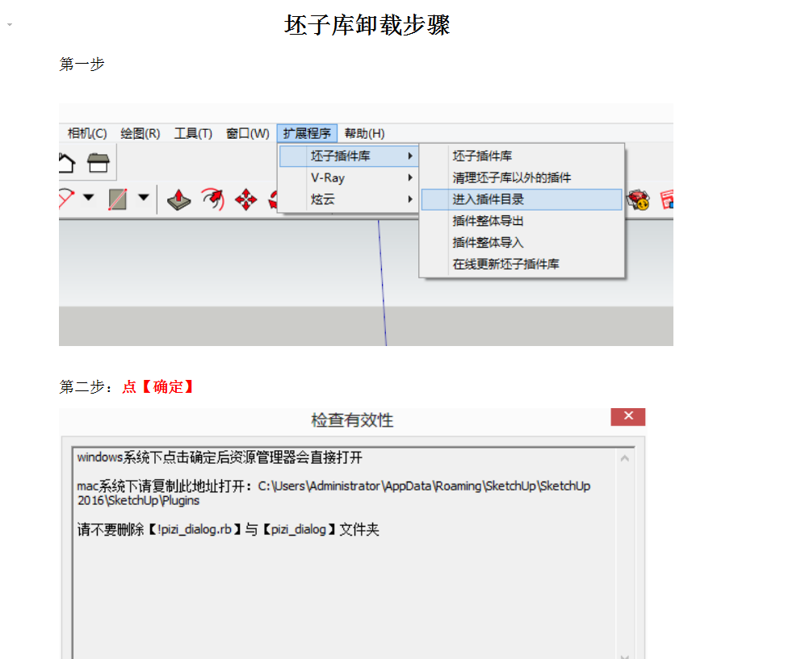Open the 工具(T) menu

coord(193,134)
